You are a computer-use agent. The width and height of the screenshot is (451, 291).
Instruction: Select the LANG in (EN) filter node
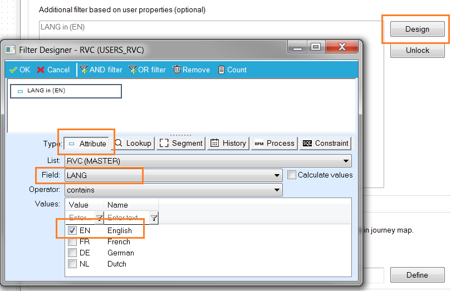[66, 91]
